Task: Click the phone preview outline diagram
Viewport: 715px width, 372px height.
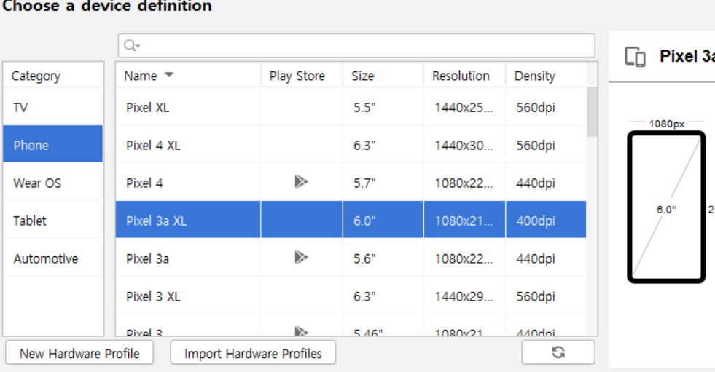Action: (666, 207)
